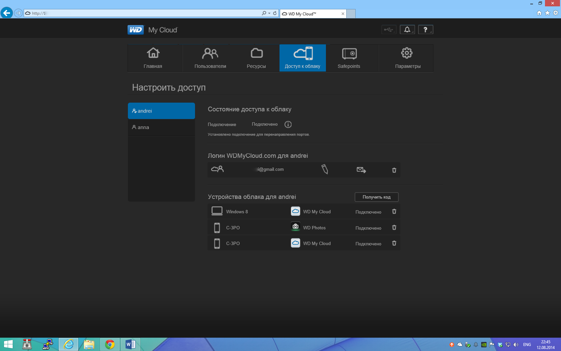Click the browser forward arrow button
Image resolution: width=561 pixels, height=351 pixels.
click(18, 13)
